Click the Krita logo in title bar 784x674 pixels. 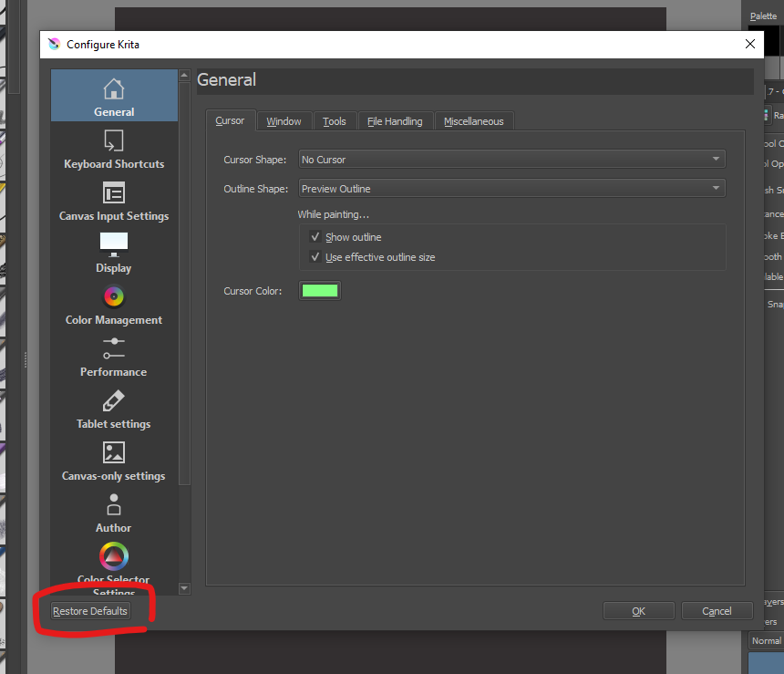[x=54, y=44]
